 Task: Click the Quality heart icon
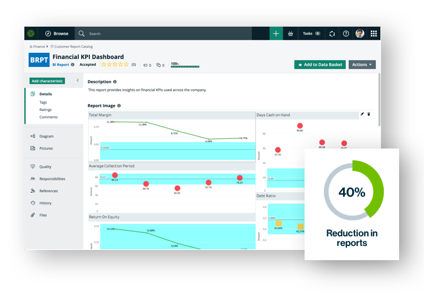(x=33, y=167)
